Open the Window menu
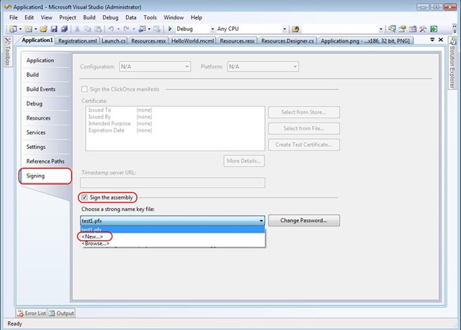This screenshot has height=330, width=461. pyautogui.click(x=174, y=17)
